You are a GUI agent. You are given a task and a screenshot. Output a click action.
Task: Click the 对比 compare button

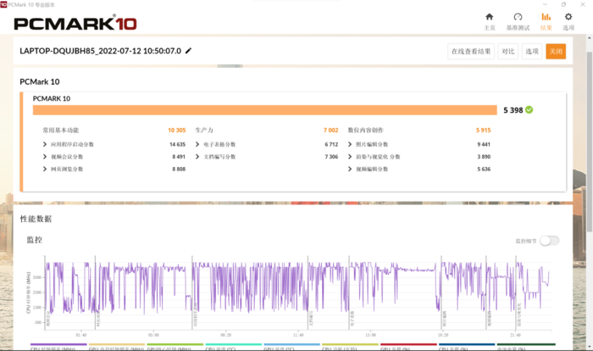[x=508, y=52]
